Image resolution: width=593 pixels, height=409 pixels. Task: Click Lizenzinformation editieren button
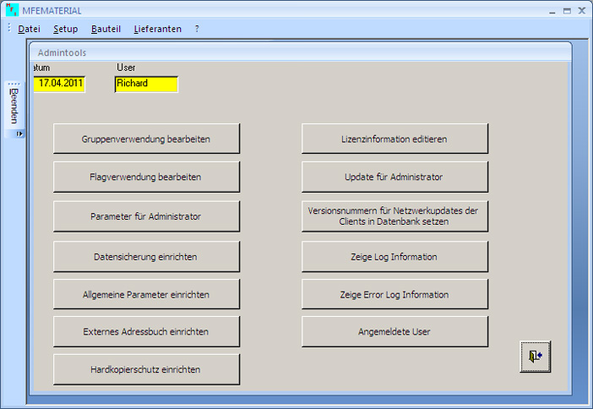click(394, 139)
